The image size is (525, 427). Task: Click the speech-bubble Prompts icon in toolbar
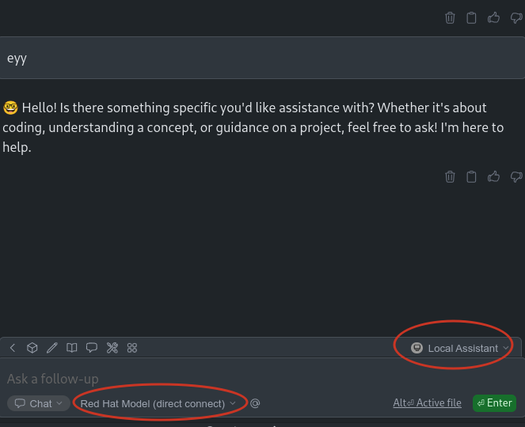pos(92,348)
